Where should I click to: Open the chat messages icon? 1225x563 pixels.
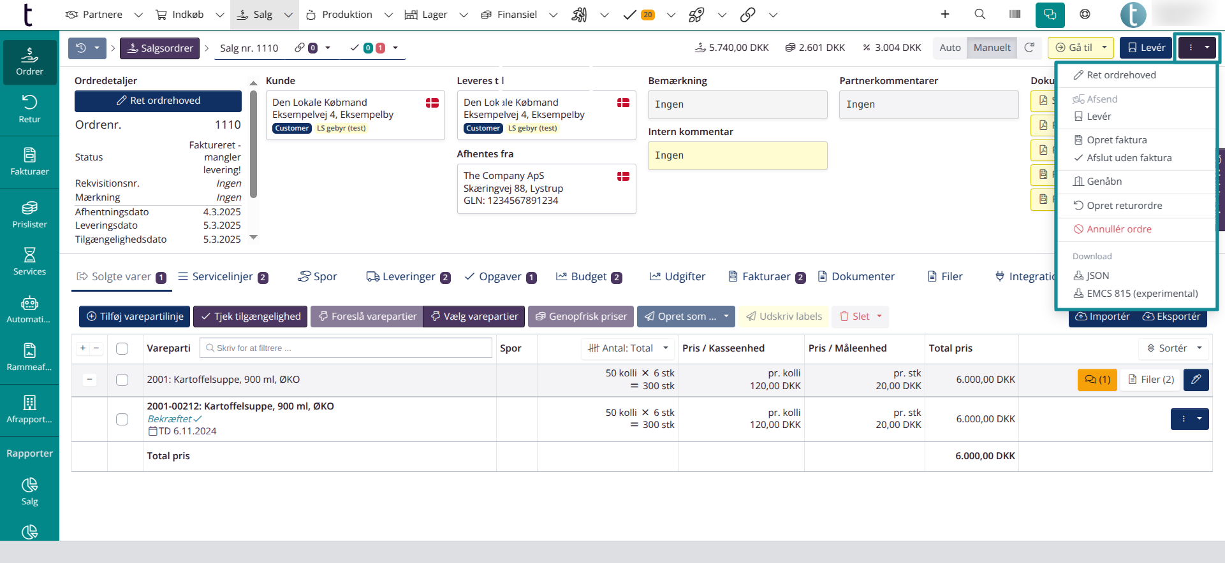1050,14
